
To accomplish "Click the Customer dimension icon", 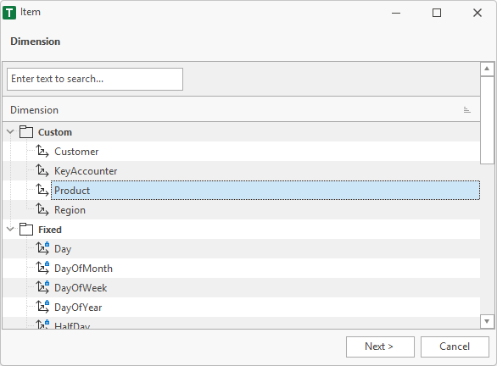I will tap(42, 151).
